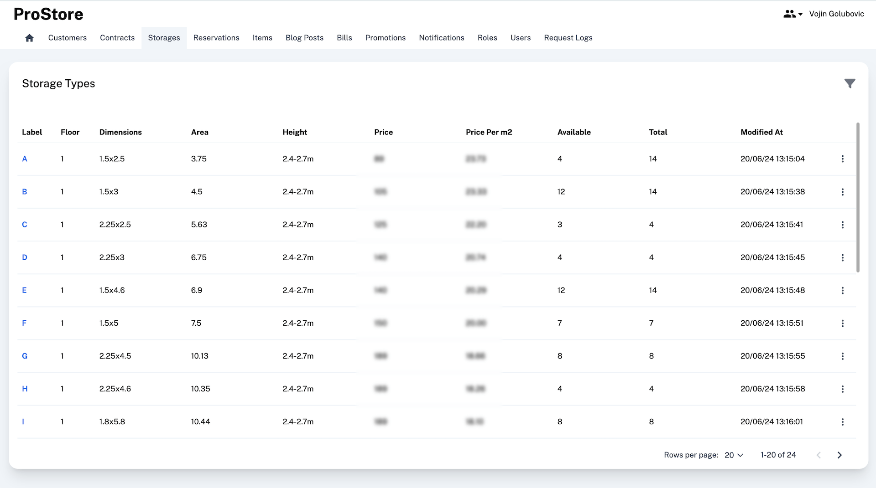
Task: Click the Area column header
Action: pyautogui.click(x=199, y=132)
